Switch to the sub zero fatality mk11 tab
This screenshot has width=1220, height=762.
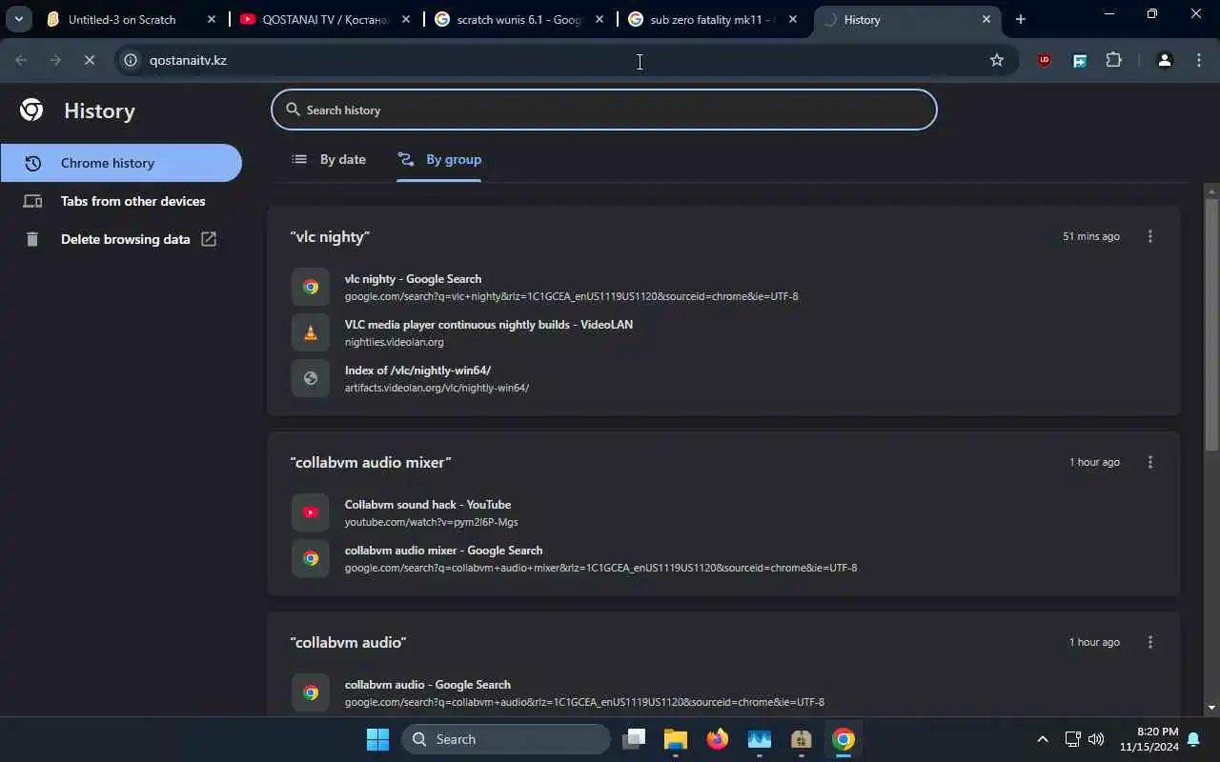pyautogui.click(x=713, y=19)
